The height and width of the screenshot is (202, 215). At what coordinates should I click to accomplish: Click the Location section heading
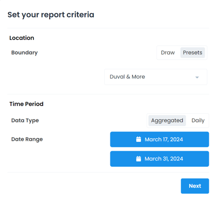22,38
